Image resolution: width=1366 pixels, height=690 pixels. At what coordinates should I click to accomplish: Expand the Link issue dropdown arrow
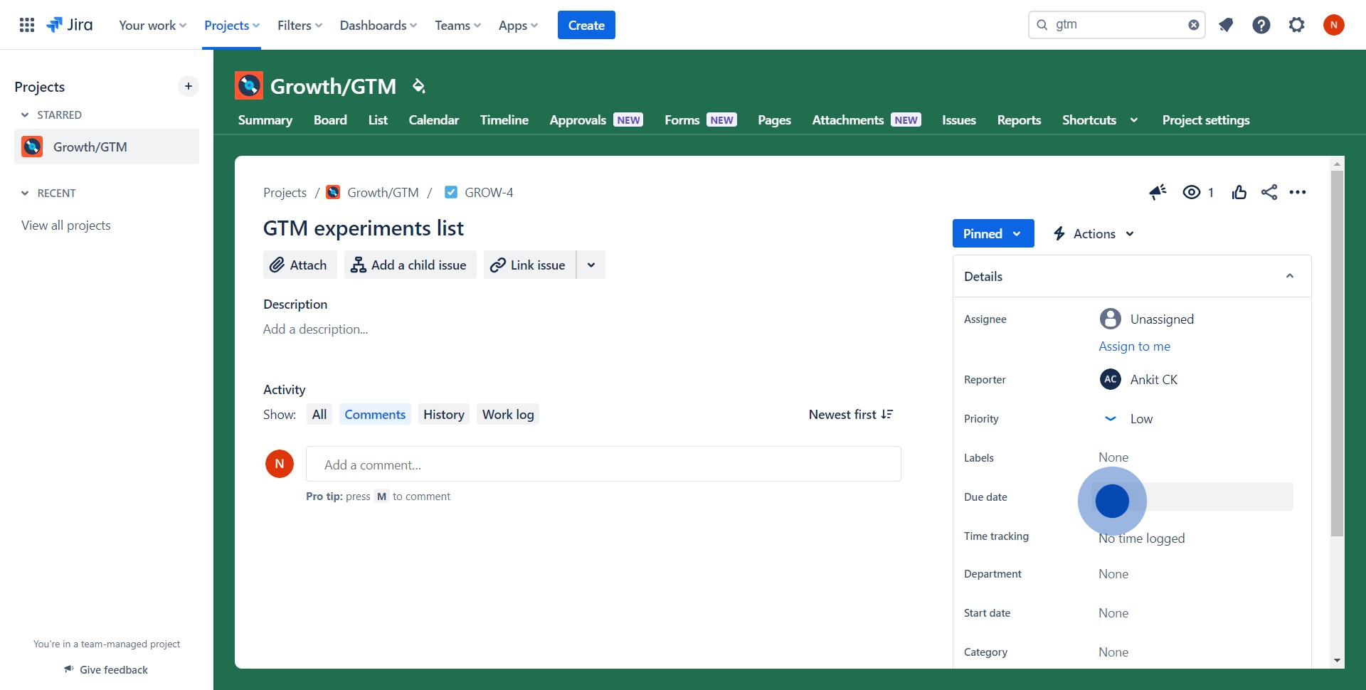click(591, 265)
